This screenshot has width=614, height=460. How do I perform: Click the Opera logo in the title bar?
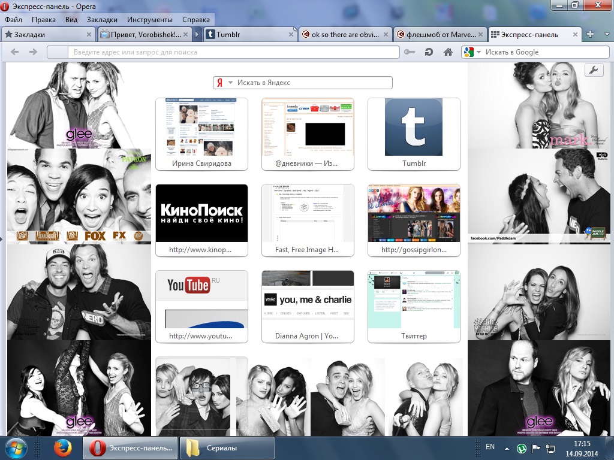pos(5,7)
